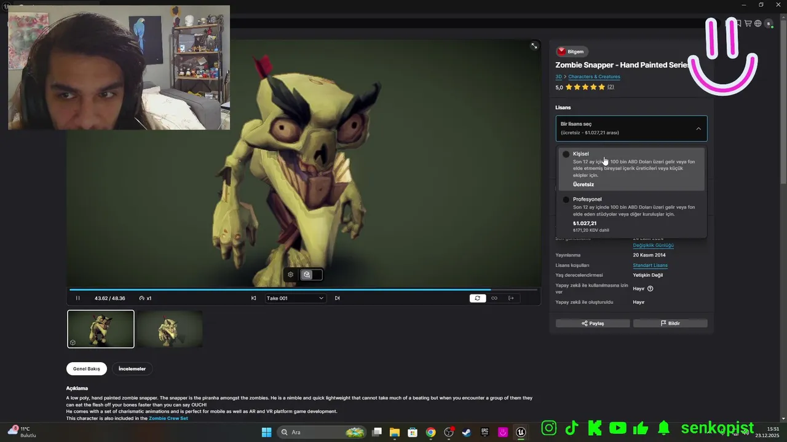Click the Paylaş share button

click(593, 323)
